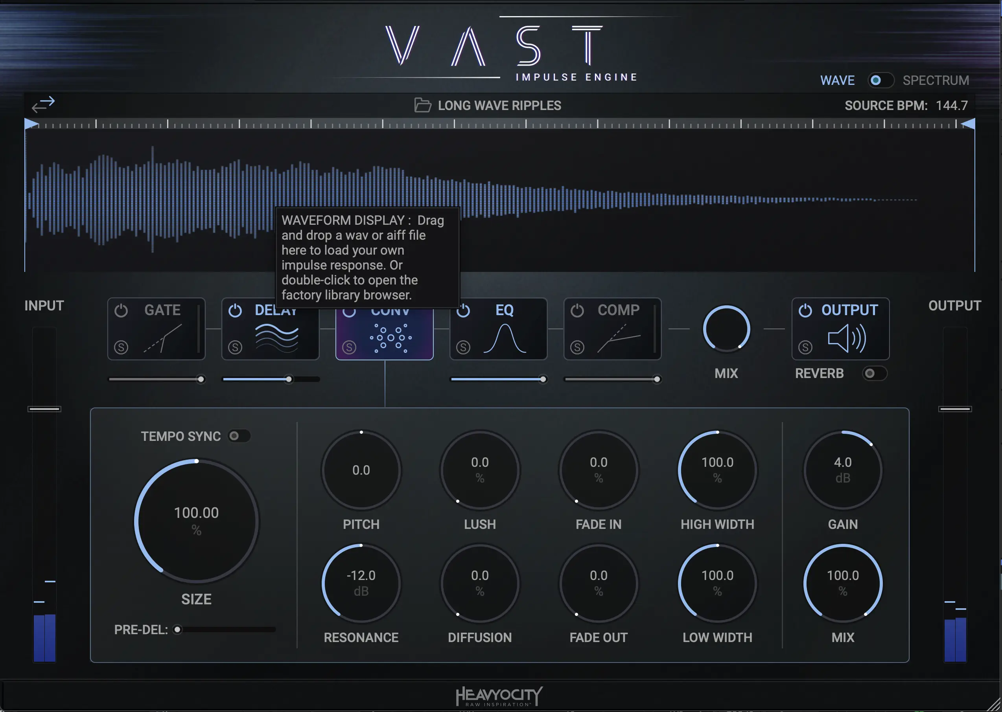
Task: Click the EQ amount slider handle
Action: 543,379
